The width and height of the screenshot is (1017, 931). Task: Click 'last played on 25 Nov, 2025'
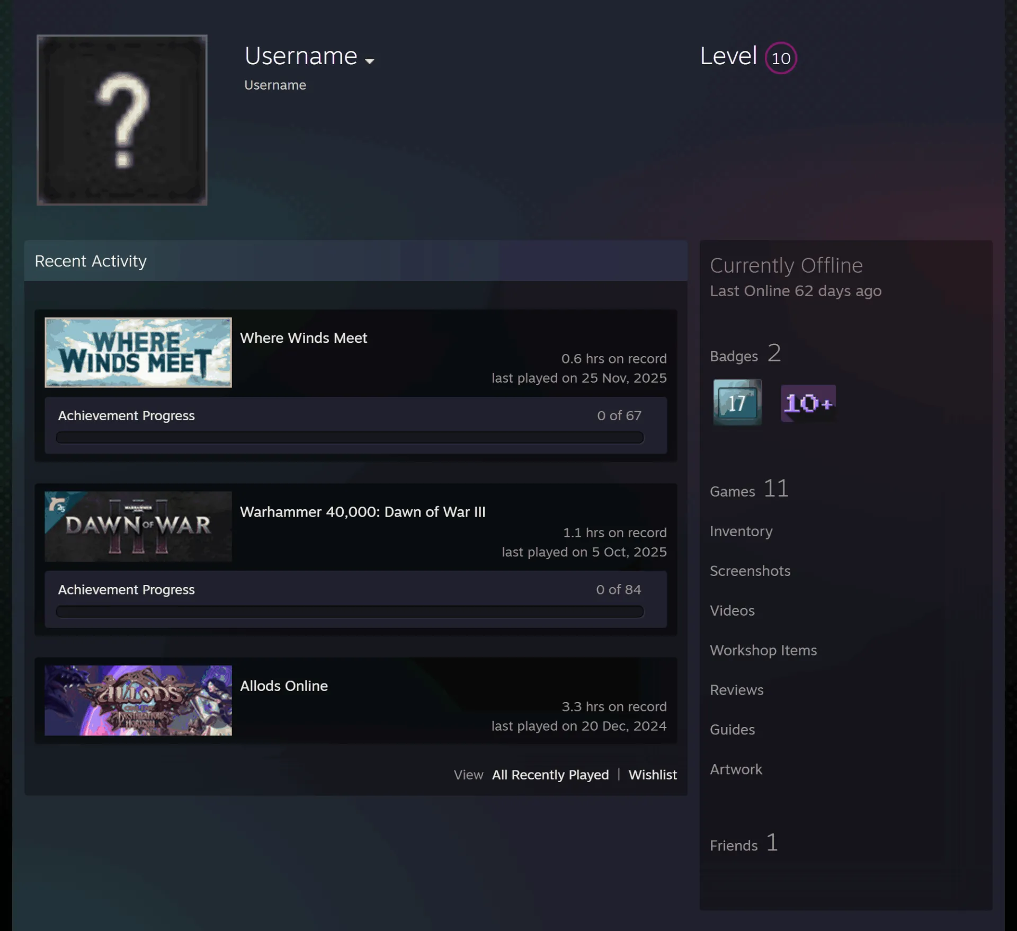click(x=579, y=378)
